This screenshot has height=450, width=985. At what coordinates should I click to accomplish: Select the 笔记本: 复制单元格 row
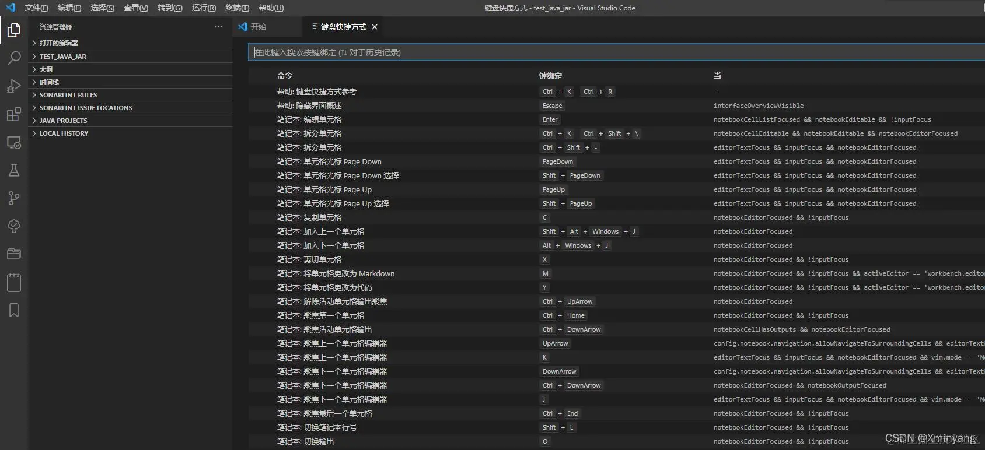coord(616,217)
